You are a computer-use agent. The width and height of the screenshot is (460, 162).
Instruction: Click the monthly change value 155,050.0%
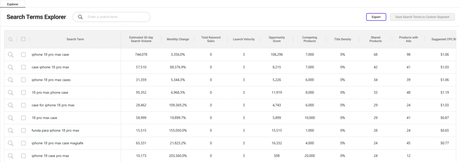[x=178, y=130]
